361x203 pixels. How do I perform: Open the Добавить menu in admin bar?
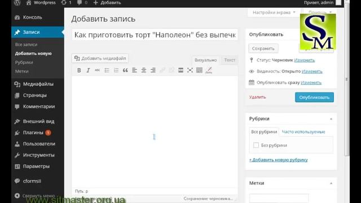[107, 3]
